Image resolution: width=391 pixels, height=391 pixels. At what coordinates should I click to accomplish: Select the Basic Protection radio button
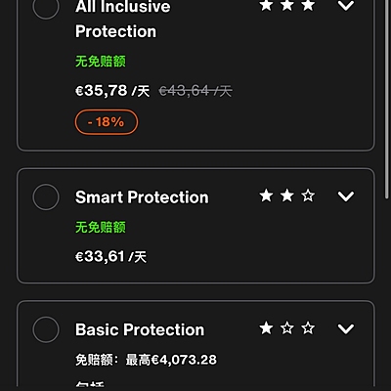coord(46,329)
